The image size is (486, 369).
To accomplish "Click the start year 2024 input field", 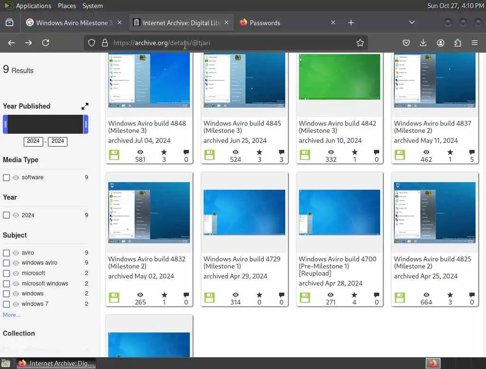I will coord(33,141).
